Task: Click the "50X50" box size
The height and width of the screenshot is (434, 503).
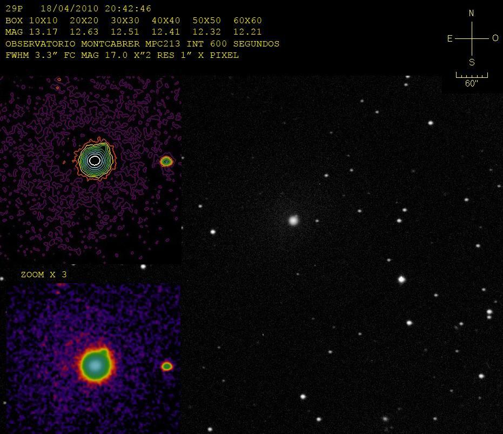Action: tap(206, 21)
